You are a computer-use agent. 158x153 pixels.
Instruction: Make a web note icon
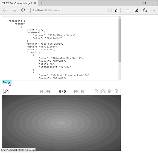tap(136, 10)
